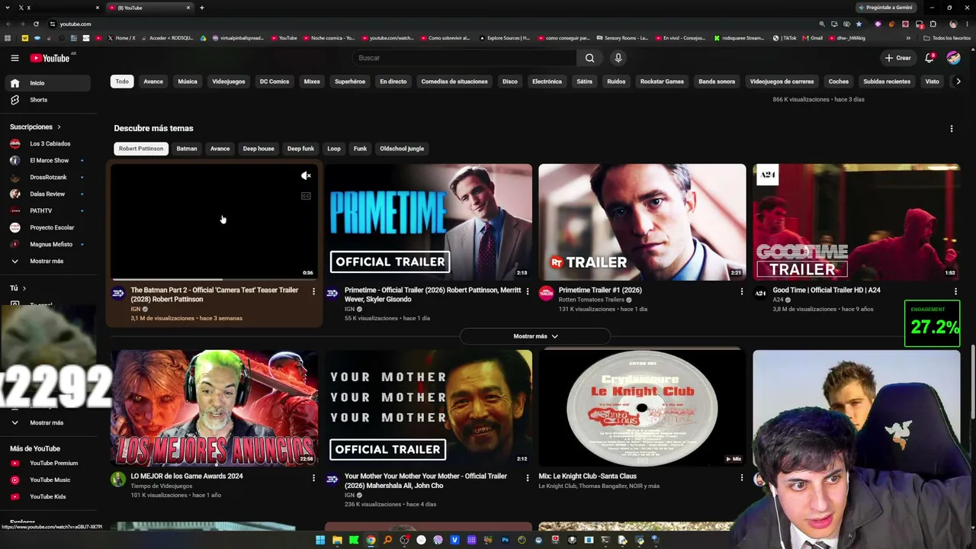
Task: Open the IGN avatar beside the Batman teaser
Action: pyautogui.click(x=118, y=294)
